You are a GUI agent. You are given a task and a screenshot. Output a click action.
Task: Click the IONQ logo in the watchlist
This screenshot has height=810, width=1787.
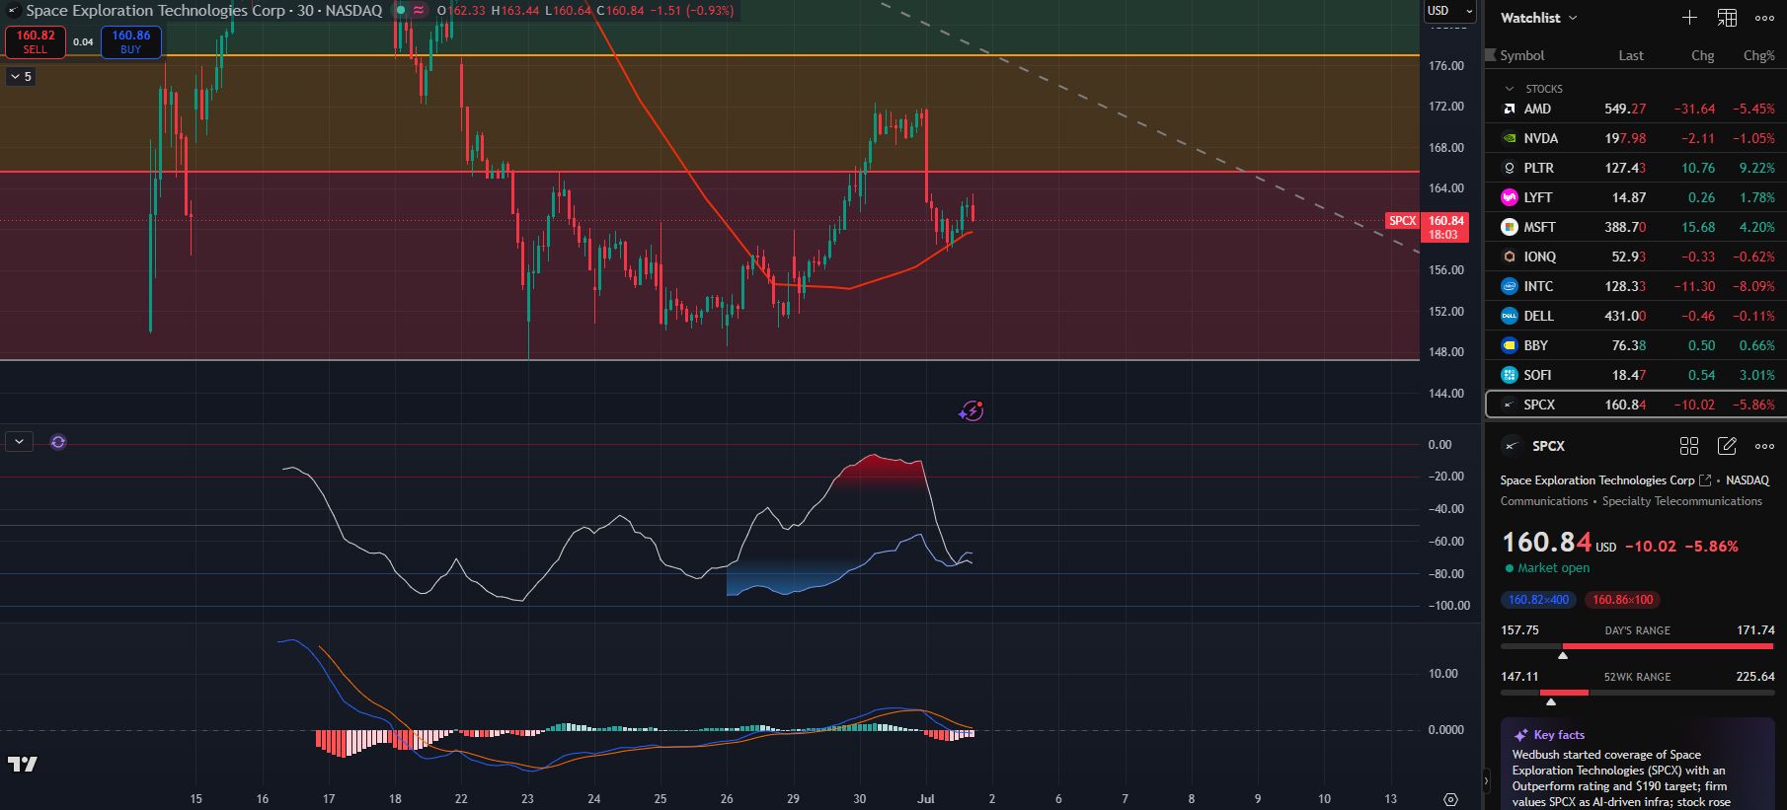coord(1509,257)
